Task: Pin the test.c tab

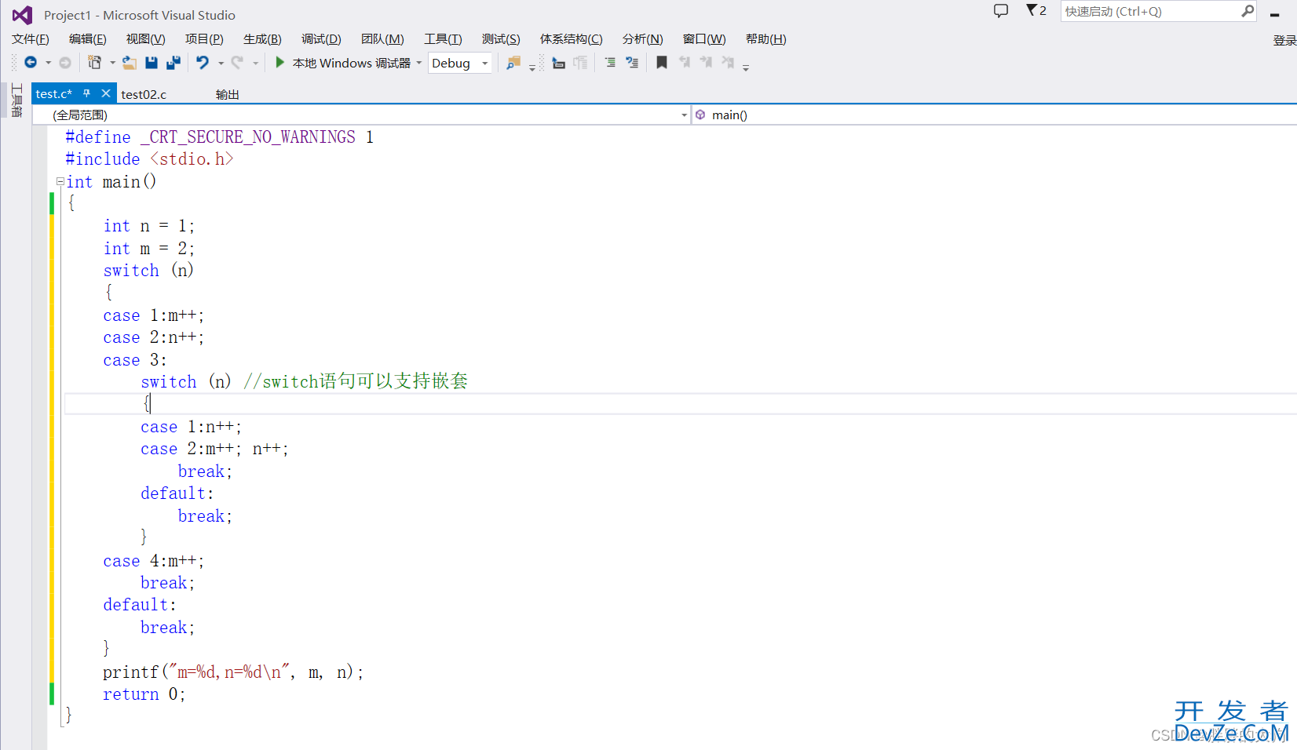Action: (87, 93)
